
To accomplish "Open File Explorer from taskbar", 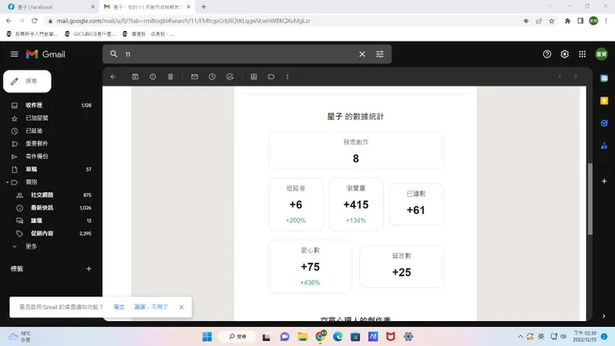I will pos(303,337).
